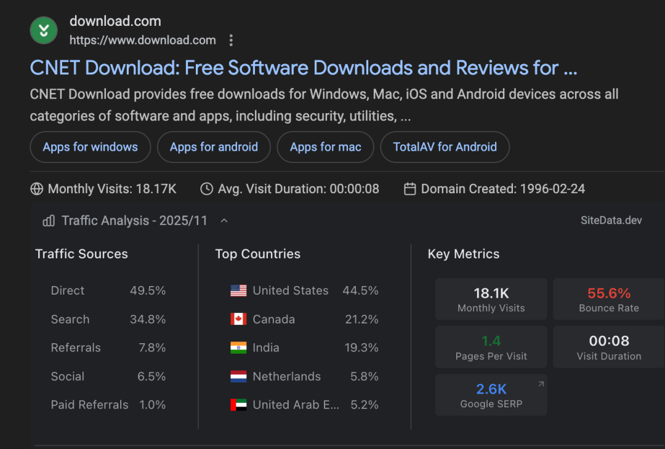The height and width of the screenshot is (449, 665).
Task: Click the Direct traffic source row
Action: tap(108, 290)
